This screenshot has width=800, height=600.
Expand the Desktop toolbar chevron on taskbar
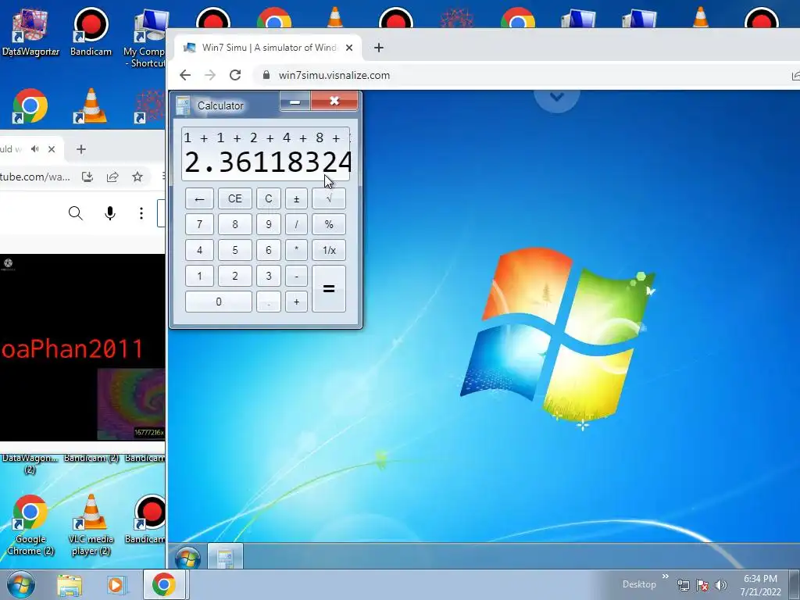tap(666, 577)
